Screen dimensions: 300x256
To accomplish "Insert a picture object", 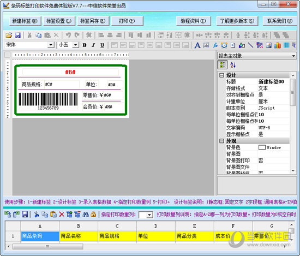I will (268, 45).
